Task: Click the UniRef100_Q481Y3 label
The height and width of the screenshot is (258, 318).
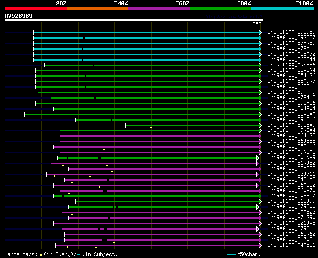Action: click(x=291, y=180)
